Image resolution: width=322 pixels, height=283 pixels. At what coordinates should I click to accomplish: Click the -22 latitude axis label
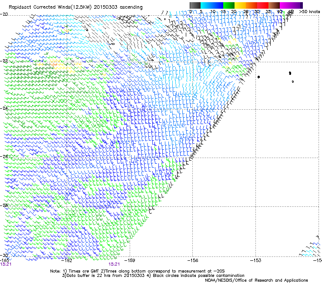[4, 61]
